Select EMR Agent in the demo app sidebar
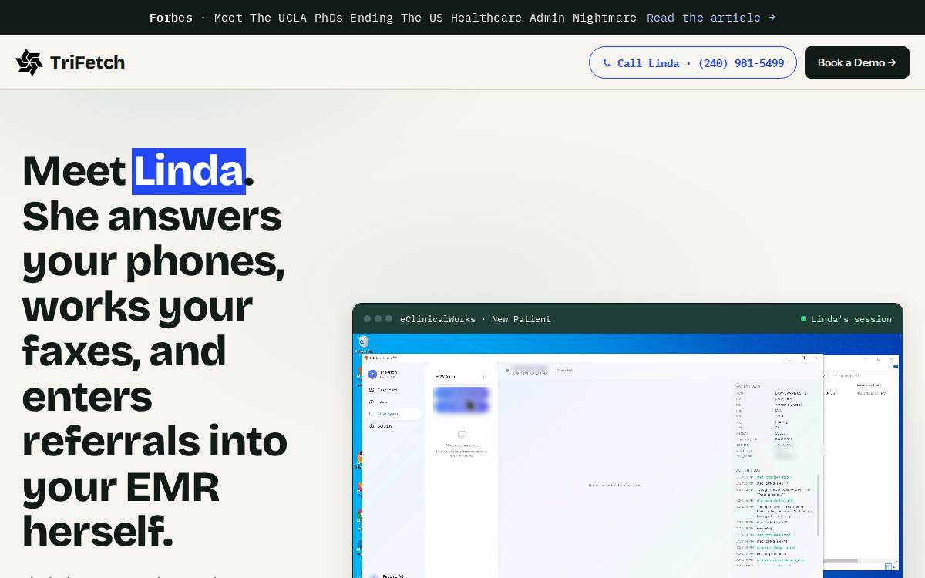The image size is (925, 578). [x=394, y=414]
